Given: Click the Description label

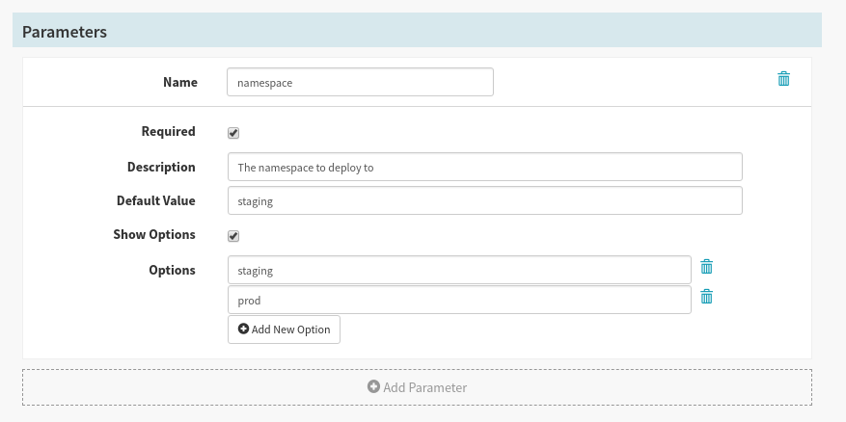Looking at the screenshot, I should (x=161, y=167).
